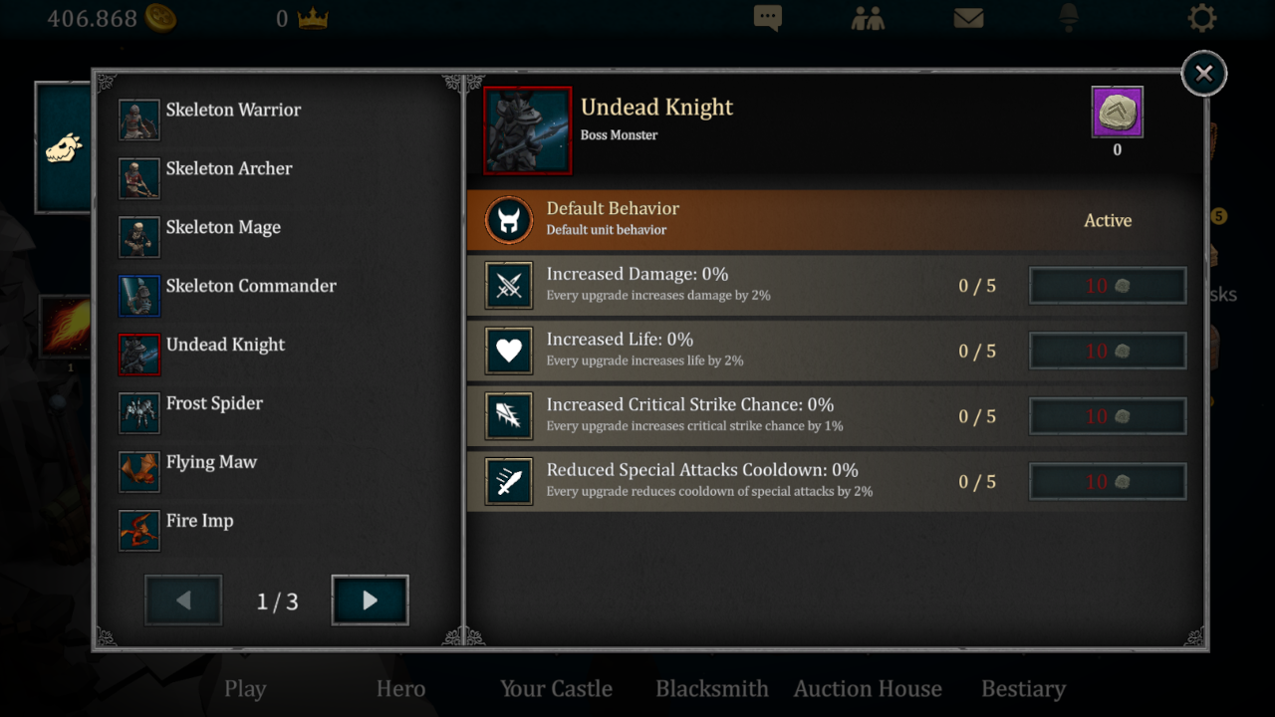Select Skeleton Warrior in monster list
Image resolution: width=1275 pixels, height=717 pixels.
pos(232,111)
